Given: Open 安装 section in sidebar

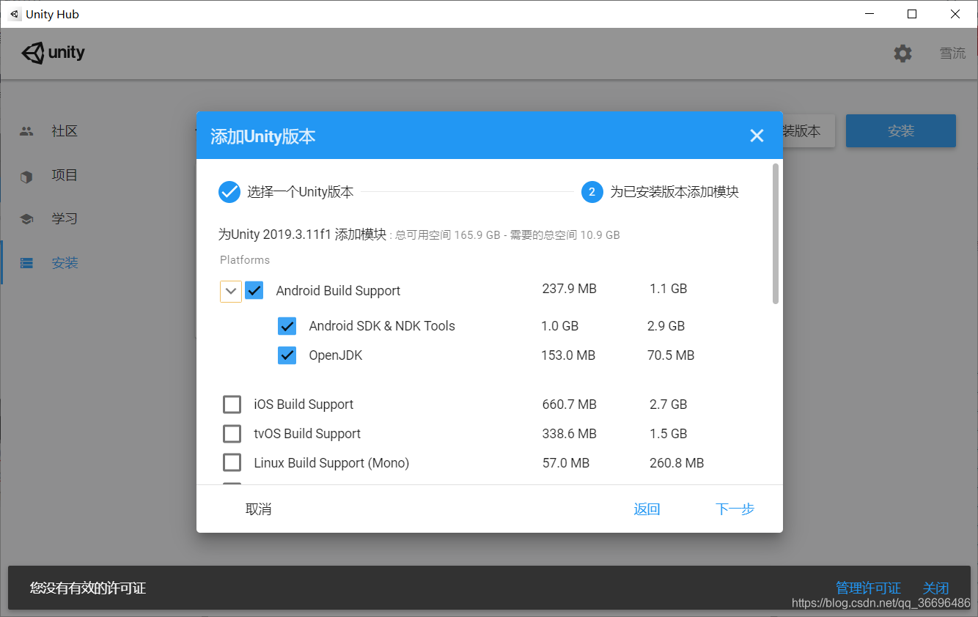Looking at the screenshot, I should pos(65,262).
